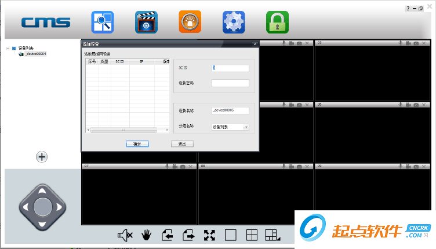Click the 确定 confirm button
This screenshot has width=436, height=249.
point(137,144)
